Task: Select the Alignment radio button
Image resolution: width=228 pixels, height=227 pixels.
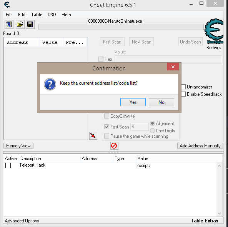Action: (x=152, y=124)
